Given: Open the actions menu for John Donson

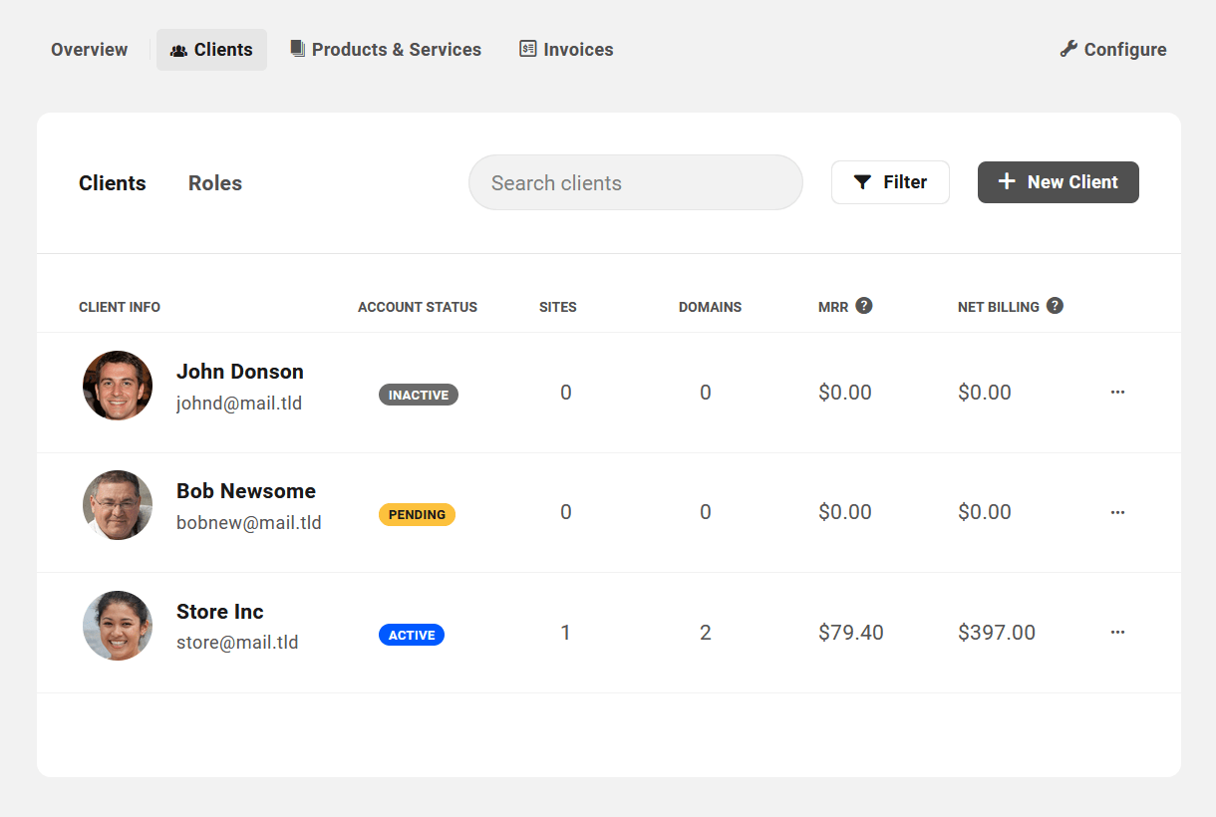Looking at the screenshot, I should click(x=1117, y=393).
